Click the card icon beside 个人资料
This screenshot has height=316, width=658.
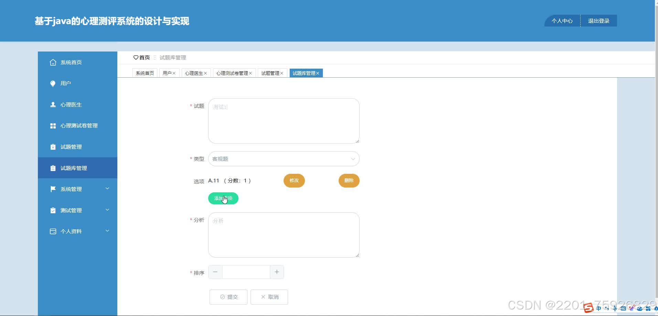[x=53, y=232]
